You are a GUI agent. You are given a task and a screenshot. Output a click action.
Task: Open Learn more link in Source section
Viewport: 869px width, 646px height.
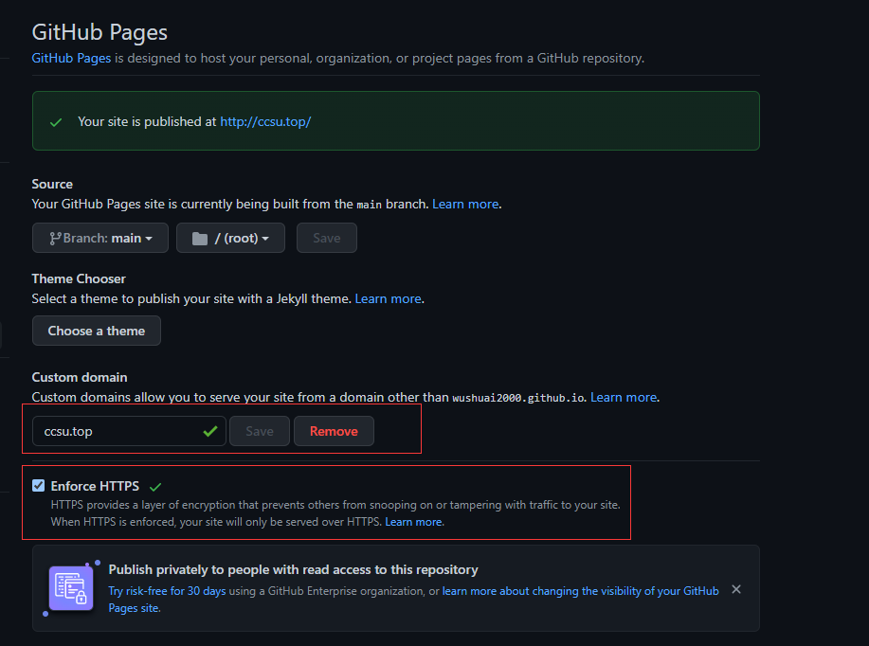point(465,205)
